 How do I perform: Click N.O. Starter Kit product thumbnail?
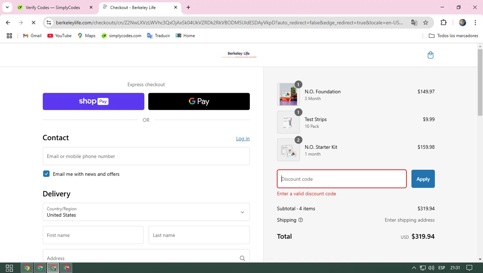click(x=288, y=150)
